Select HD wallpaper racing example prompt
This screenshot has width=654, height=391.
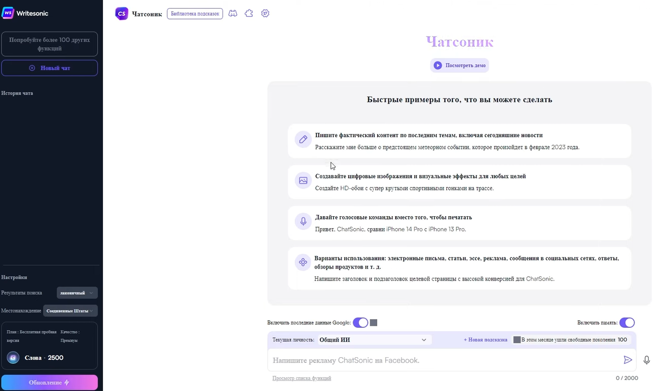point(404,188)
